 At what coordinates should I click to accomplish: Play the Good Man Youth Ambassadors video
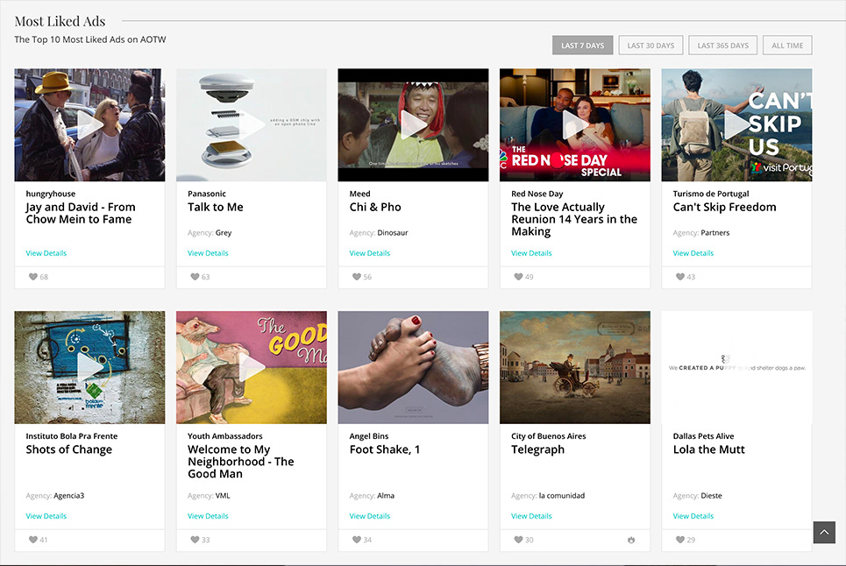(x=252, y=368)
